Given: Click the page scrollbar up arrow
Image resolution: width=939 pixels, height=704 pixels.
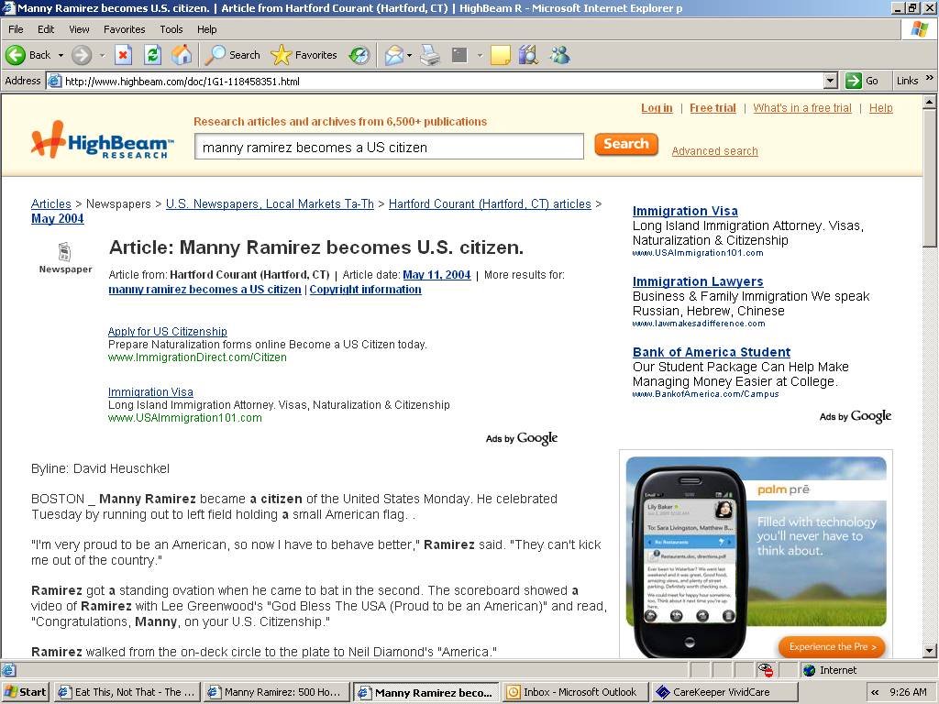Looking at the screenshot, I should tap(930, 102).
